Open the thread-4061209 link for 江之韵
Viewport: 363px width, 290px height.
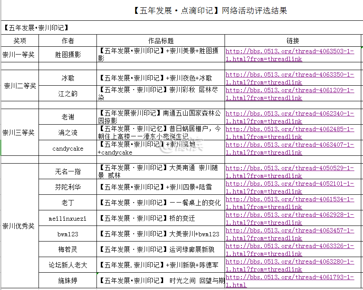[x=292, y=94]
